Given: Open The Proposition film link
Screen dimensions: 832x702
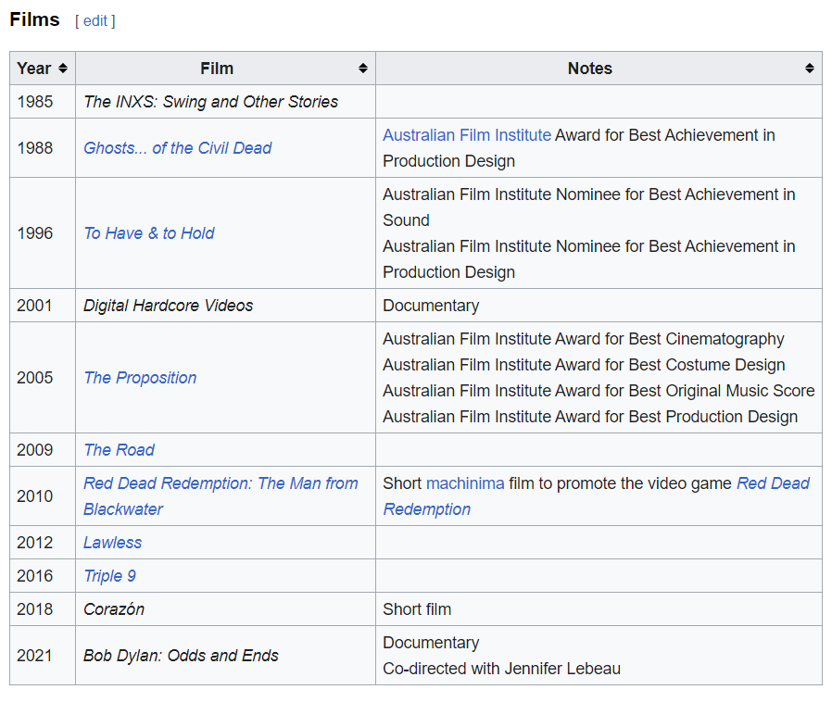Looking at the screenshot, I should coord(140,378).
